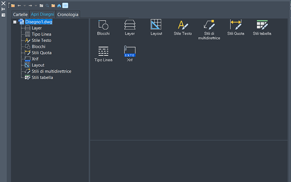Click the gray Up folder icon
Viewport: 291px width, 182px height.
(41, 5)
